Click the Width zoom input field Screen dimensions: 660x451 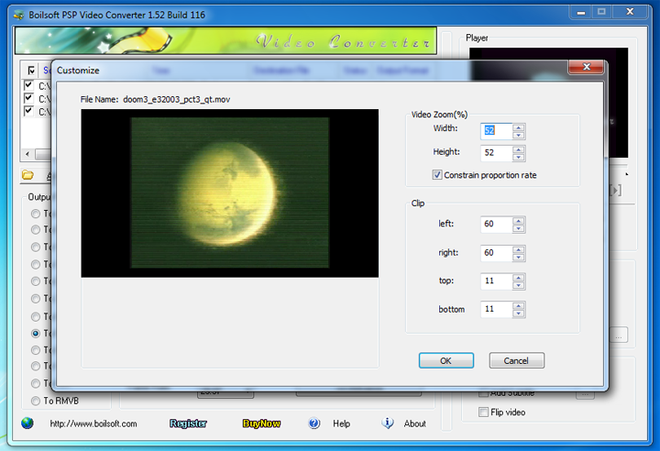496,131
